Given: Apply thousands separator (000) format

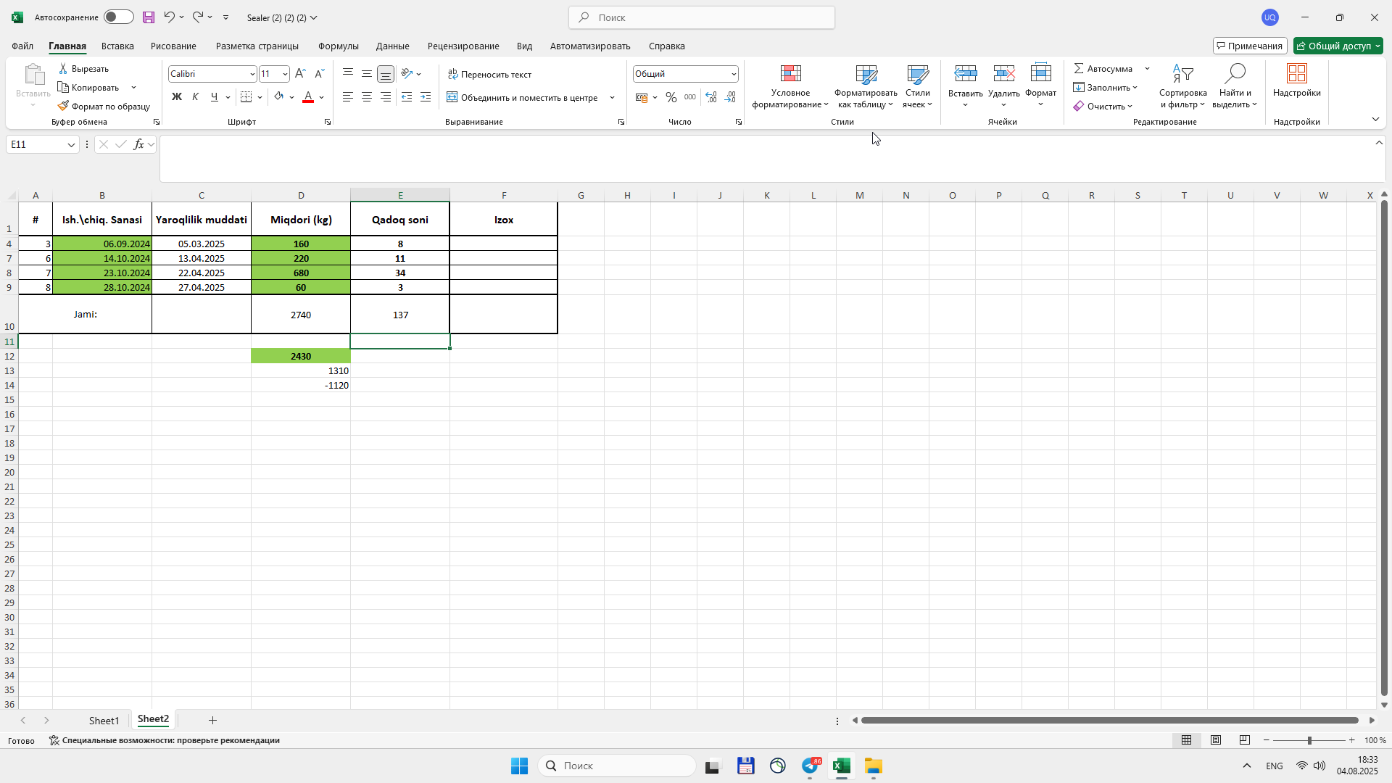Looking at the screenshot, I should click(x=690, y=97).
